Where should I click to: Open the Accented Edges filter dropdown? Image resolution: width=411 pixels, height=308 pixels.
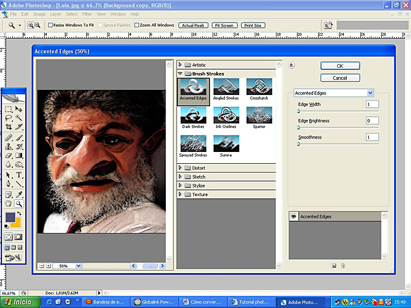(370, 93)
